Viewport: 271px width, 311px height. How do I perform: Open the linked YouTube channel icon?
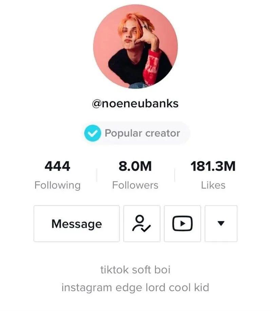click(182, 223)
